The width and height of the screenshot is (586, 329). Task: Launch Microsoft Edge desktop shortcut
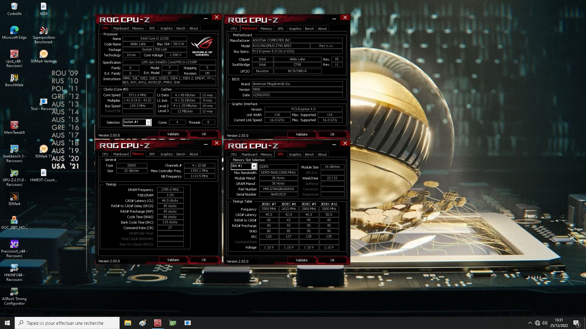[x=14, y=33]
